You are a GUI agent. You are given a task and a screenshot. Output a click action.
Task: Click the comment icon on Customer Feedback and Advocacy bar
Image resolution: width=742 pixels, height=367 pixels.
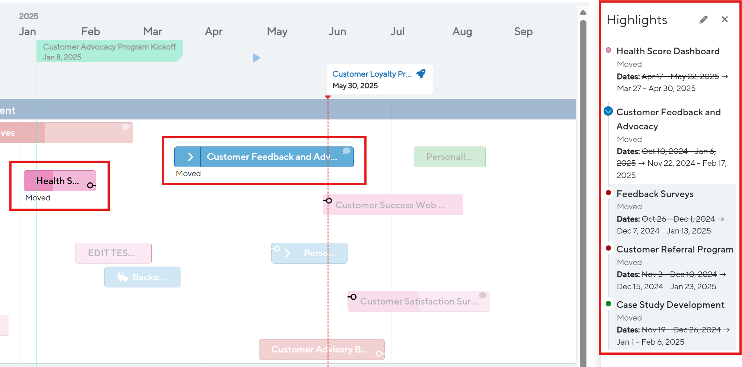346,151
